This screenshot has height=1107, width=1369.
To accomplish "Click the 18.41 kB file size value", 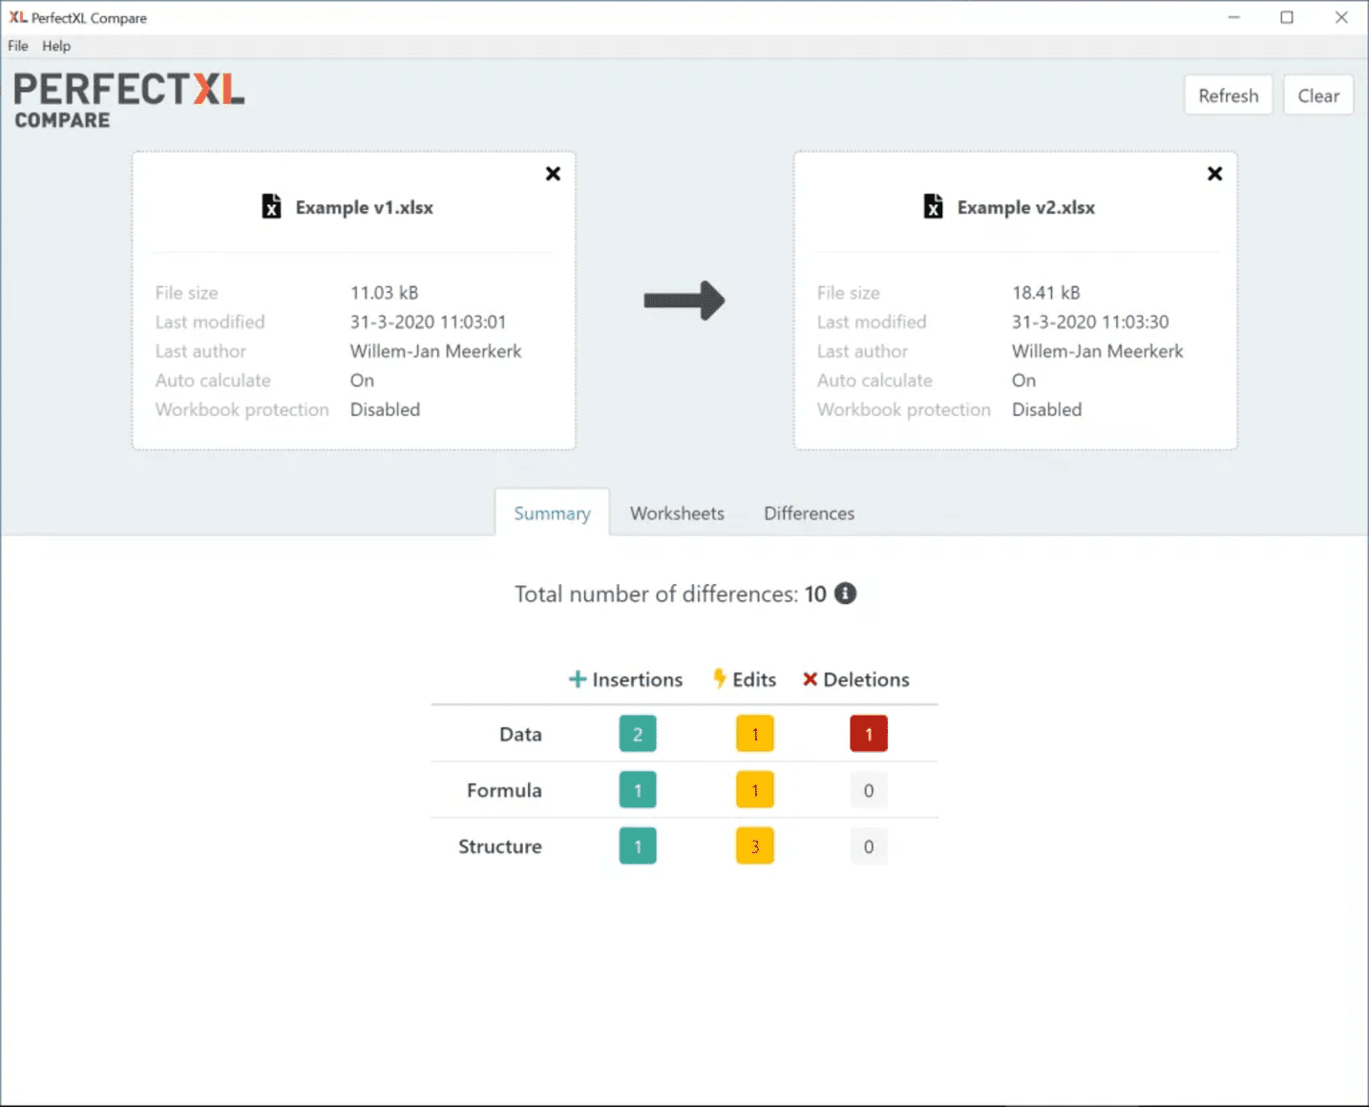I will (1046, 293).
